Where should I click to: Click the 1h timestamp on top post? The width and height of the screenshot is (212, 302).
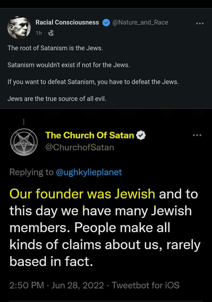[38, 33]
